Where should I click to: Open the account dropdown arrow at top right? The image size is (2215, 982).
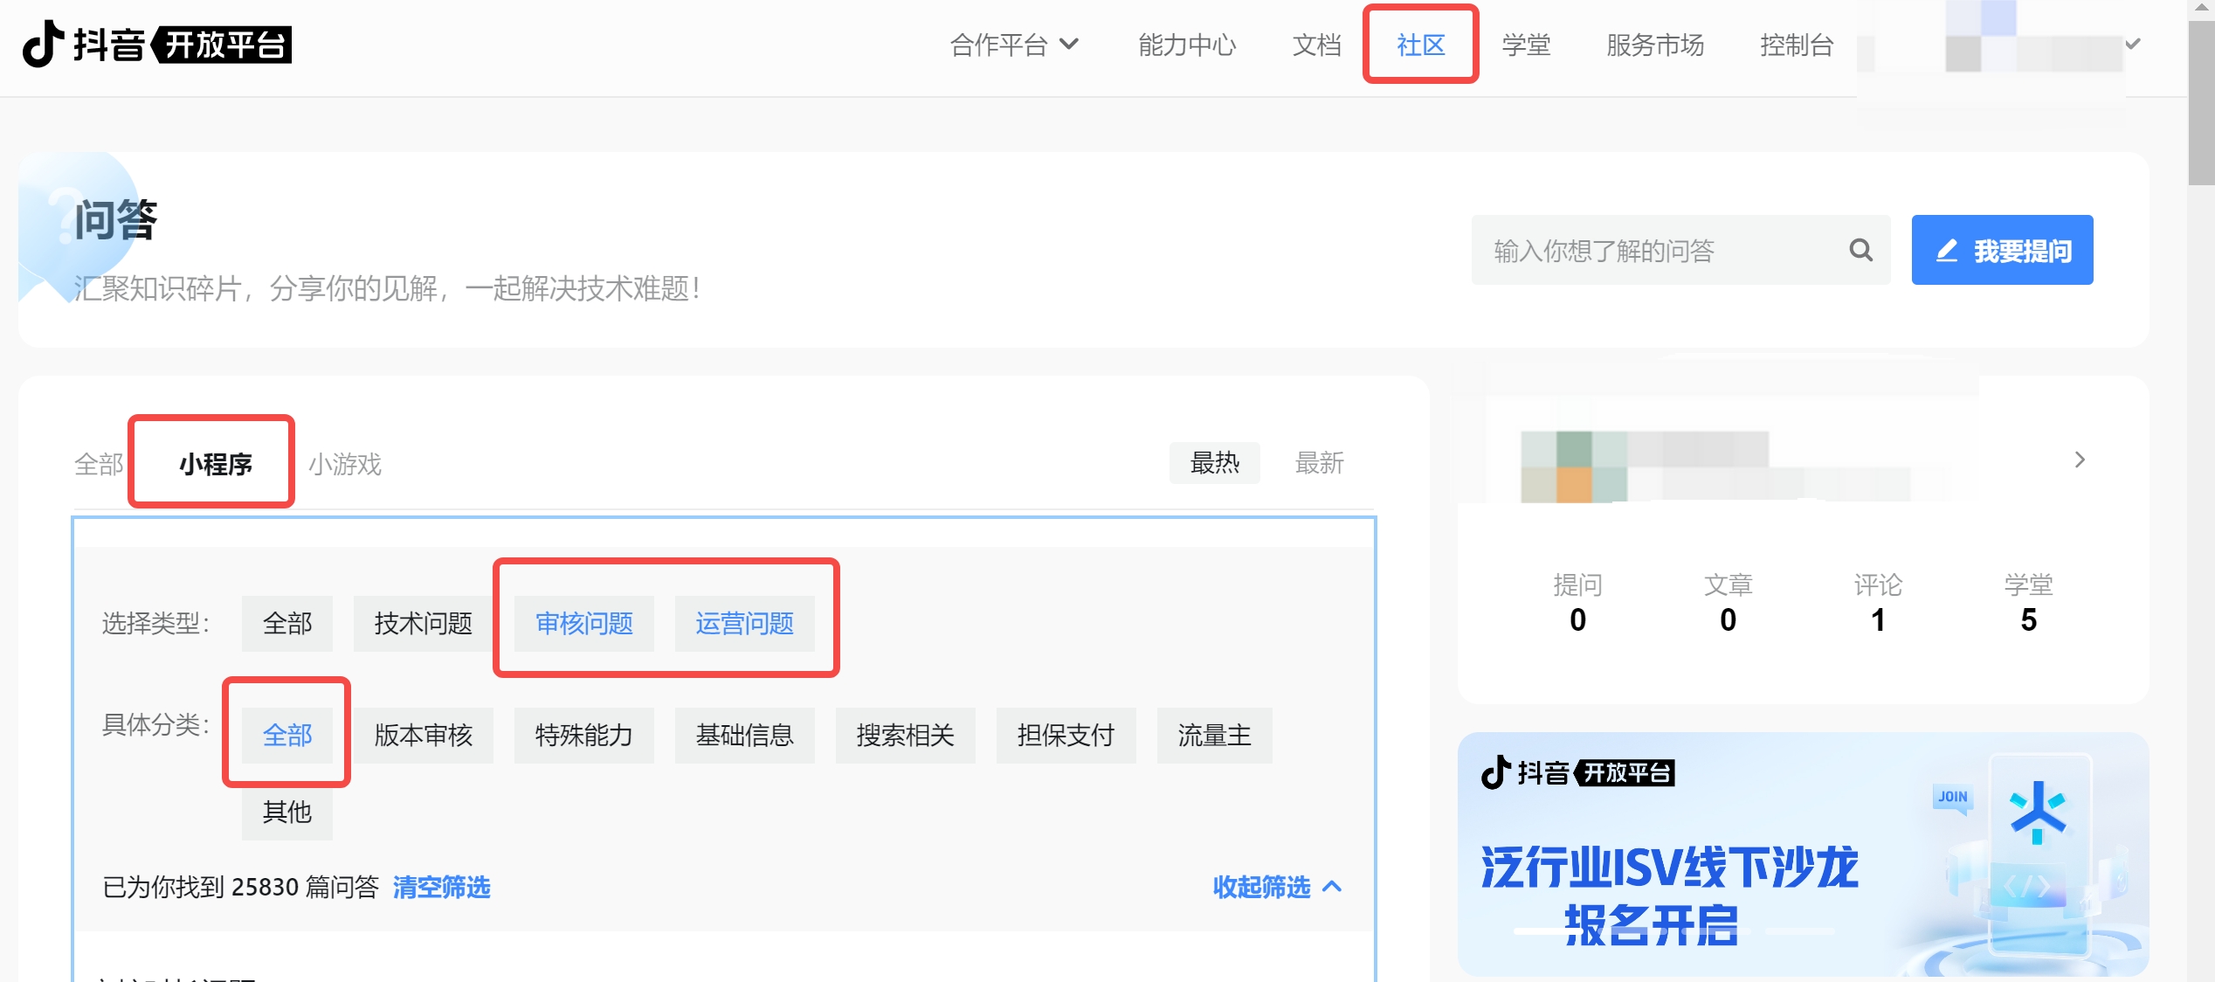point(2132,44)
